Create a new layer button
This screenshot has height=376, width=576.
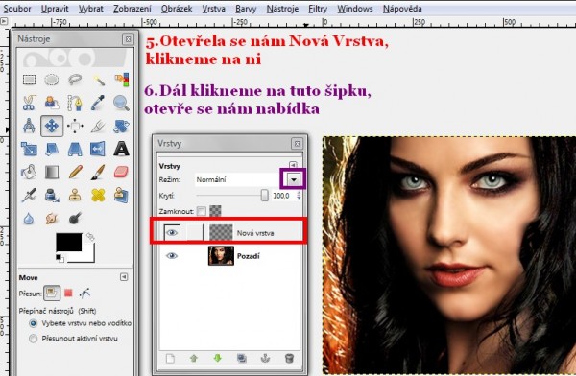click(170, 359)
